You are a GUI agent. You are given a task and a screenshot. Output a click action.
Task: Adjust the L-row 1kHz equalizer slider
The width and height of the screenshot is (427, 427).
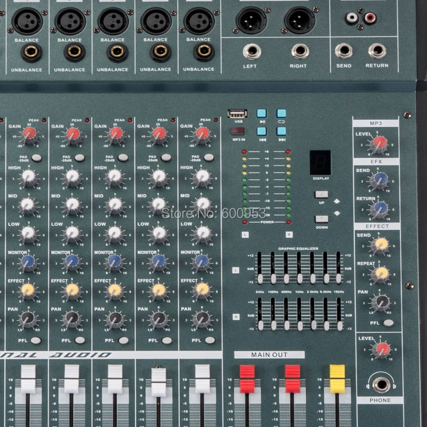[299, 278]
